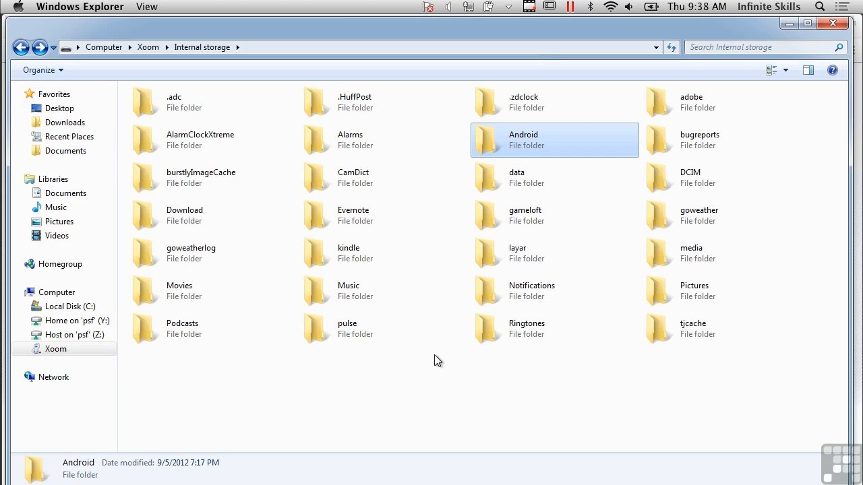Viewport: 863px width, 485px height.
Task: Toggle the preview pane button
Action: tap(808, 70)
